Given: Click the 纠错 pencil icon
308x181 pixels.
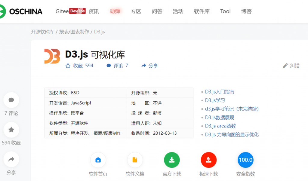Looking at the screenshot, I should click(x=285, y=66).
